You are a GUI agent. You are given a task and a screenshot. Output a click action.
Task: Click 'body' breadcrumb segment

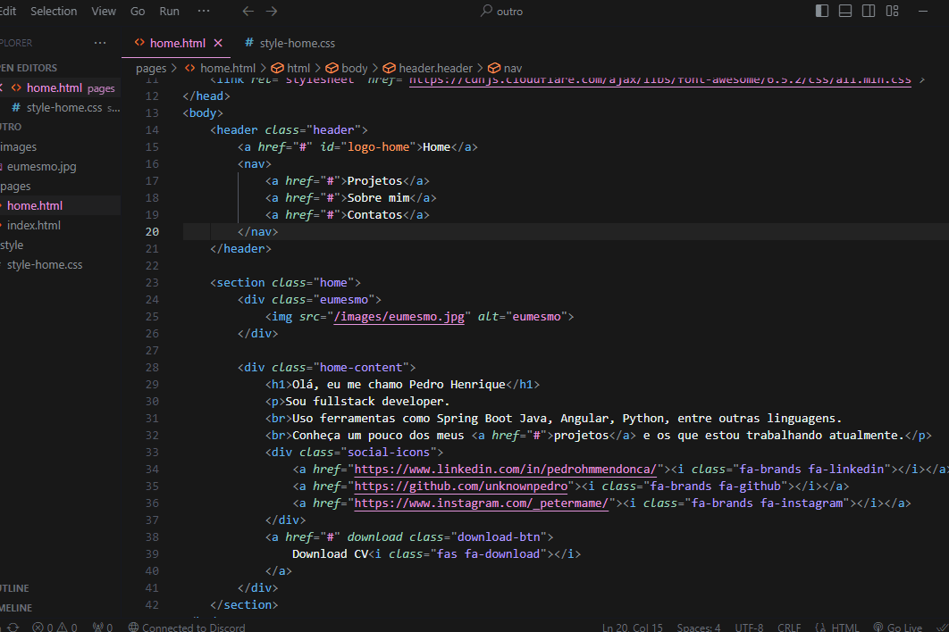tap(347, 69)
